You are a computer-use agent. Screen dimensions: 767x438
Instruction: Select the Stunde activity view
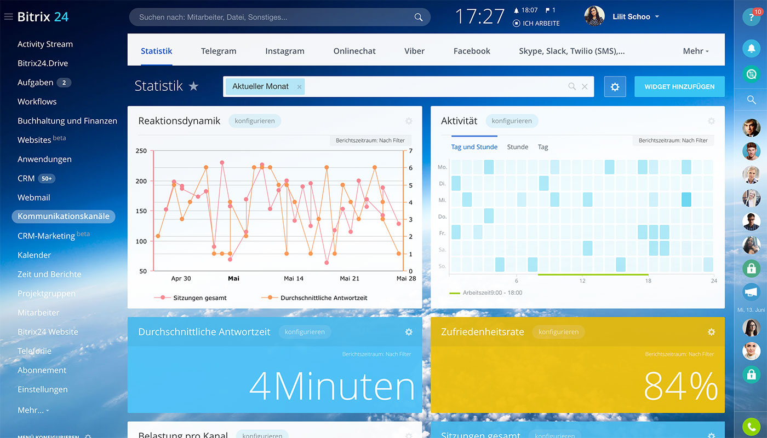(518, 147)
